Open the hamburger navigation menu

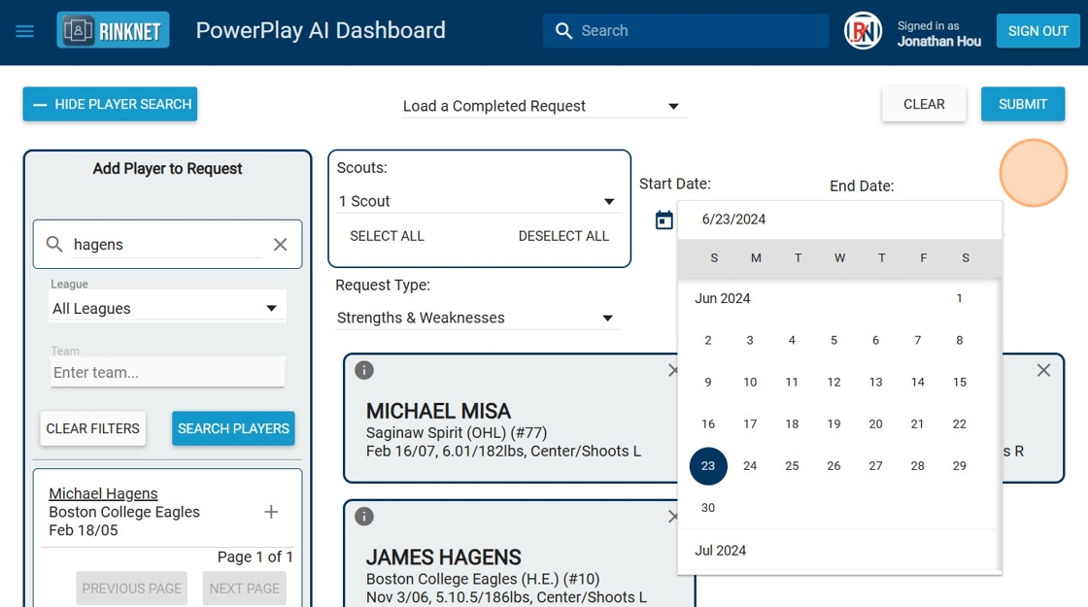click(x=25, y=31)
